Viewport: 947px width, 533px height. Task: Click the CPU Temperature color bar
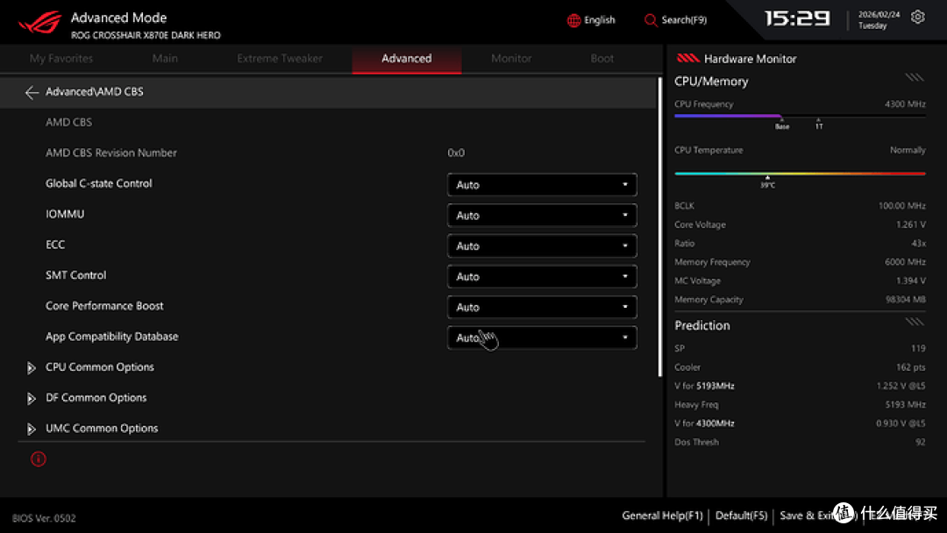point(800,174)
